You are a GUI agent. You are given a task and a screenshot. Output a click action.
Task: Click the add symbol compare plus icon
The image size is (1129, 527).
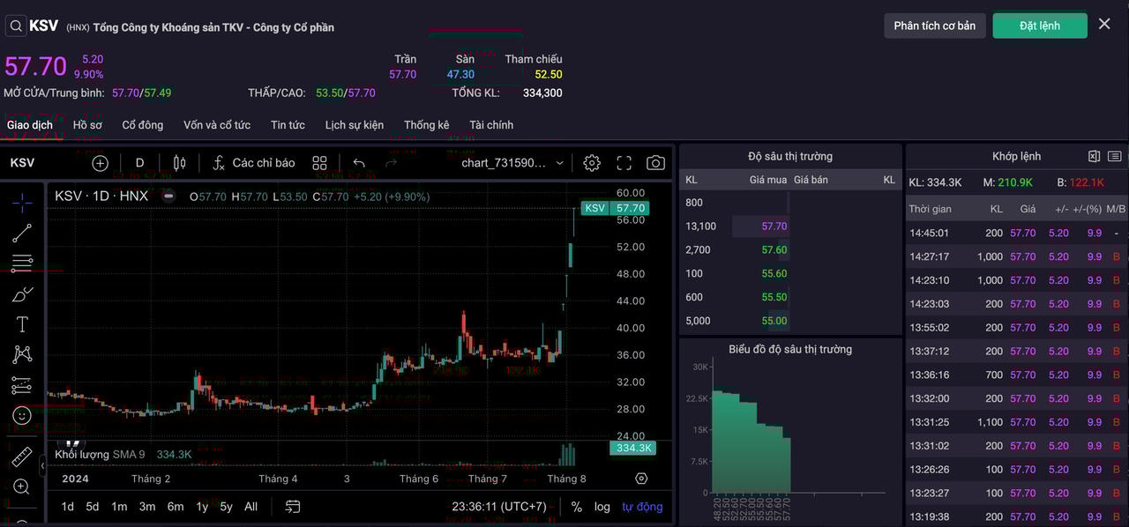[100, 163]
